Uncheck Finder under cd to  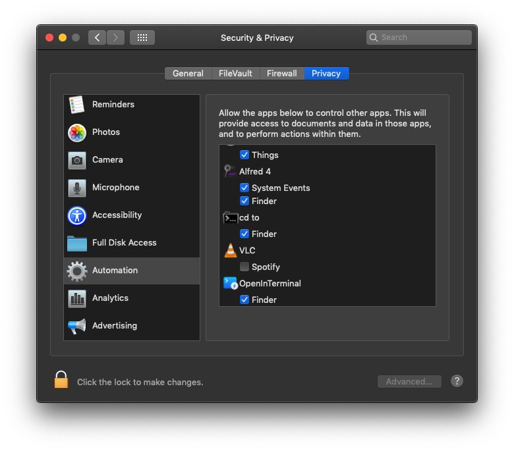tap(244, 234)
